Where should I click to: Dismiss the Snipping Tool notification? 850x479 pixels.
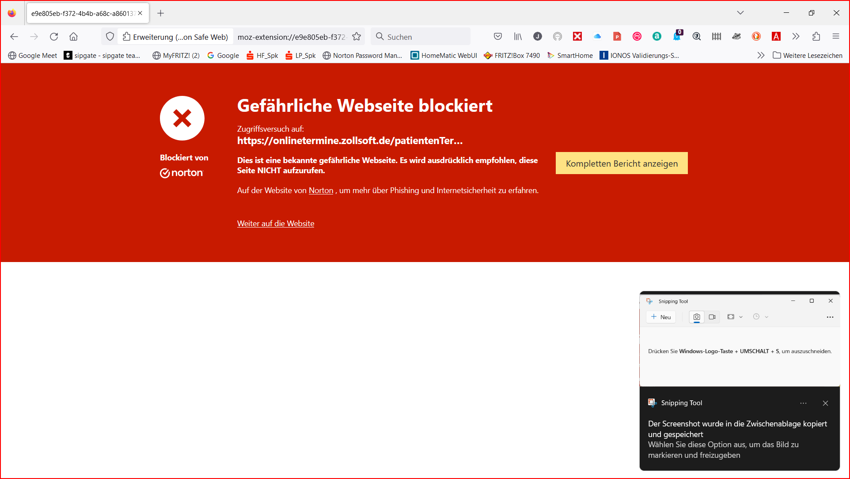coord(825,403)
